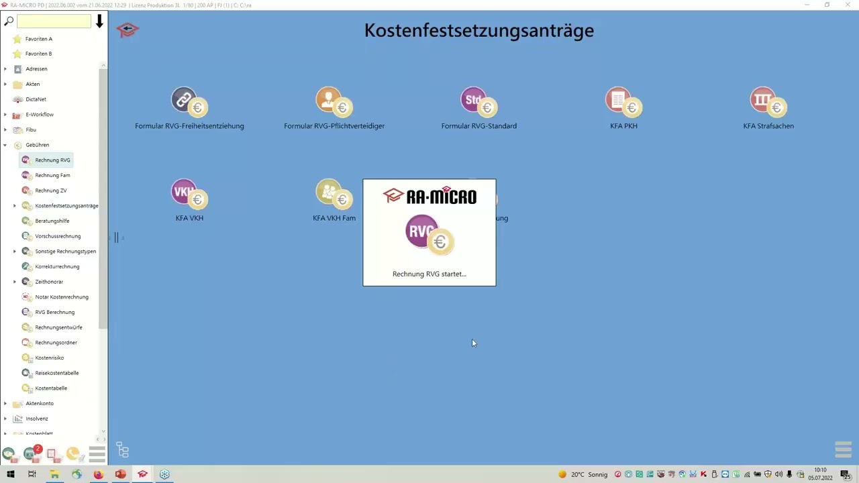Collapse the Gebühren tree node
This screenshot has height=483, width=859.
click(x=5, y=145)
